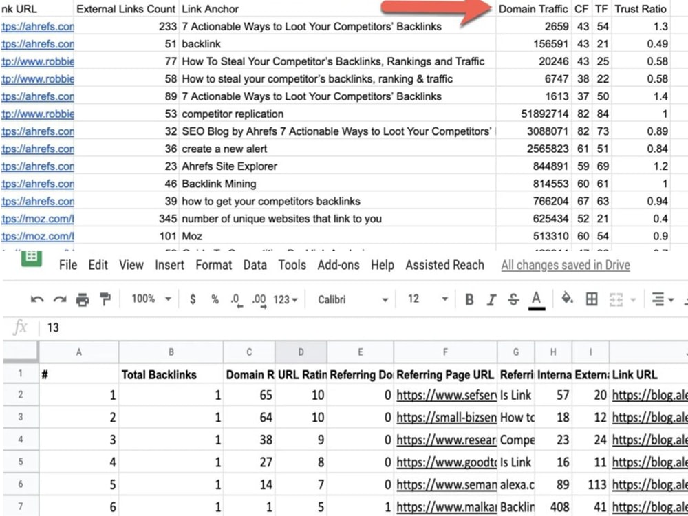Viewport: 688px width, 516px height.
Task: Click the Print icon
Action: pos(83,300)
